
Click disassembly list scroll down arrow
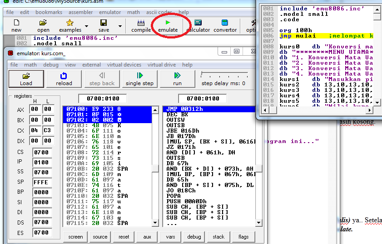[258, 223]
